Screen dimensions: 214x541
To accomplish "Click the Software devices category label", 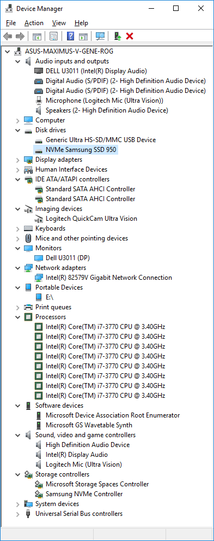I will click(x=59, y=405).
